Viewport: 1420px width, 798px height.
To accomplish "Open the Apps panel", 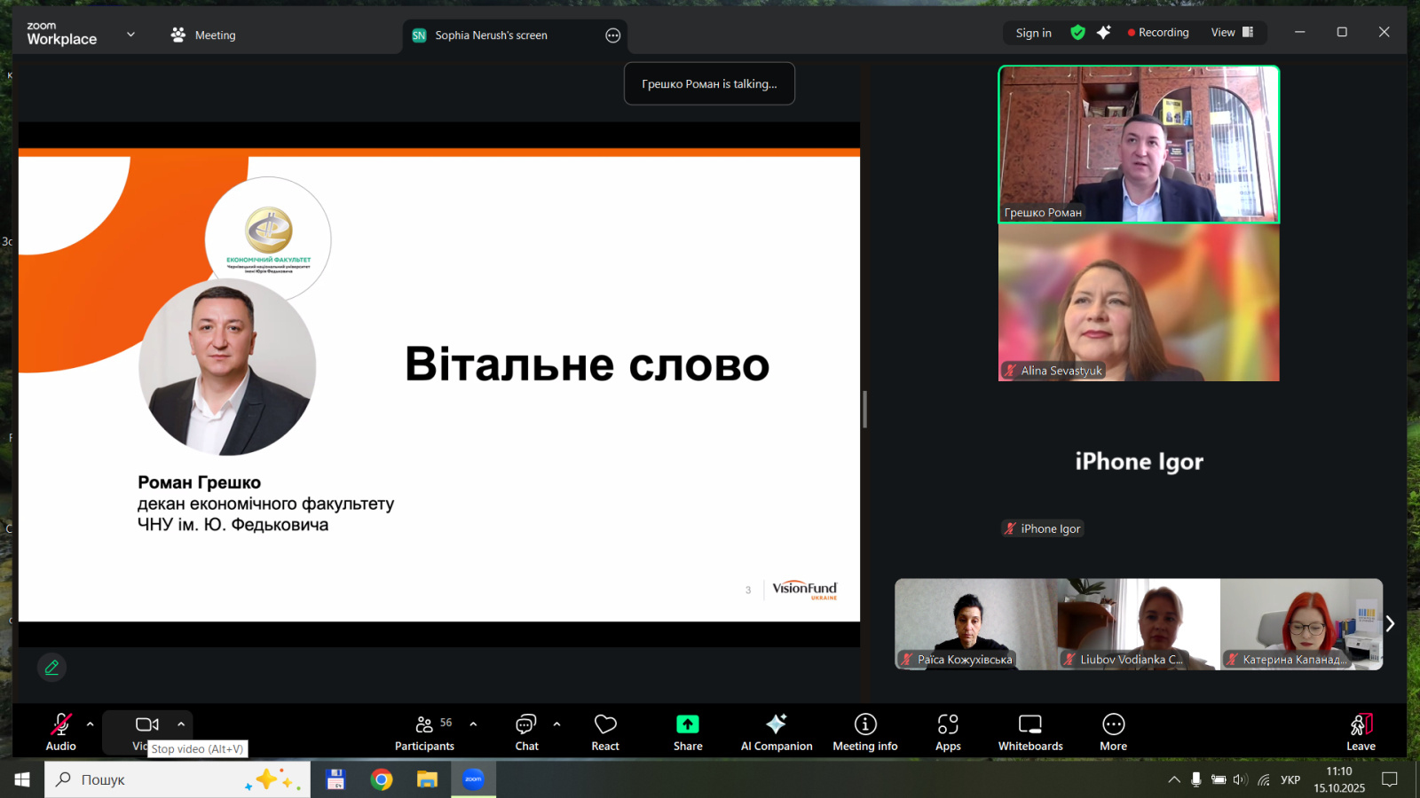I will click(x=948, y=731).
